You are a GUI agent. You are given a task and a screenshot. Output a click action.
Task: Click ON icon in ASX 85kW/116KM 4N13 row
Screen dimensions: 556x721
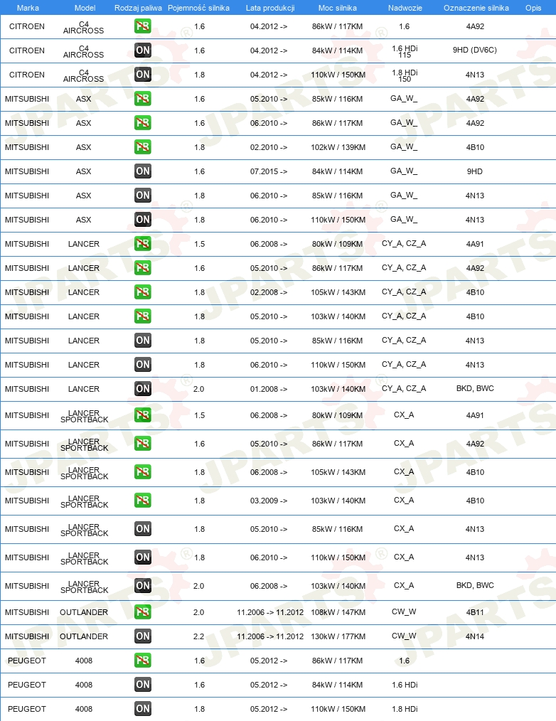[143, 196]
